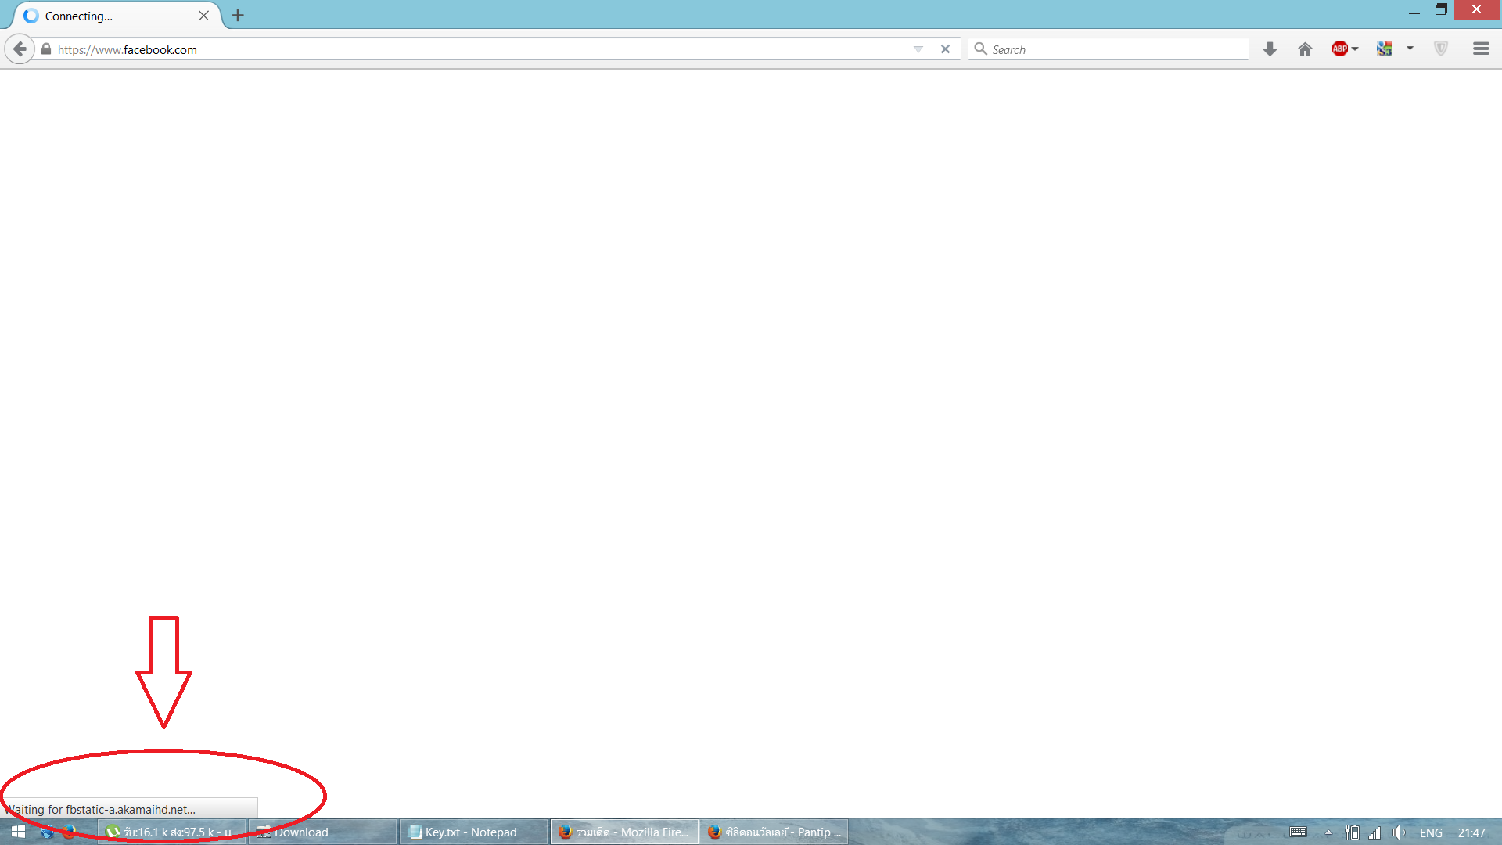Restore down the Firefox window
This screenshot has height=845, width=1502.
1441,9
